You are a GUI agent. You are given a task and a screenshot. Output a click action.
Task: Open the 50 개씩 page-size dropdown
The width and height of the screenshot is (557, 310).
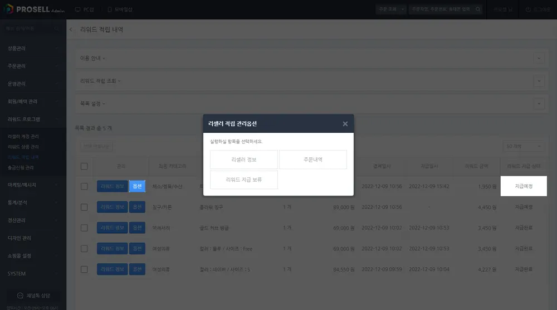pyautogui.click(x=524, y=146)
